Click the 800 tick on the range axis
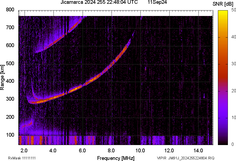236x161 pixels. [10, 10]
